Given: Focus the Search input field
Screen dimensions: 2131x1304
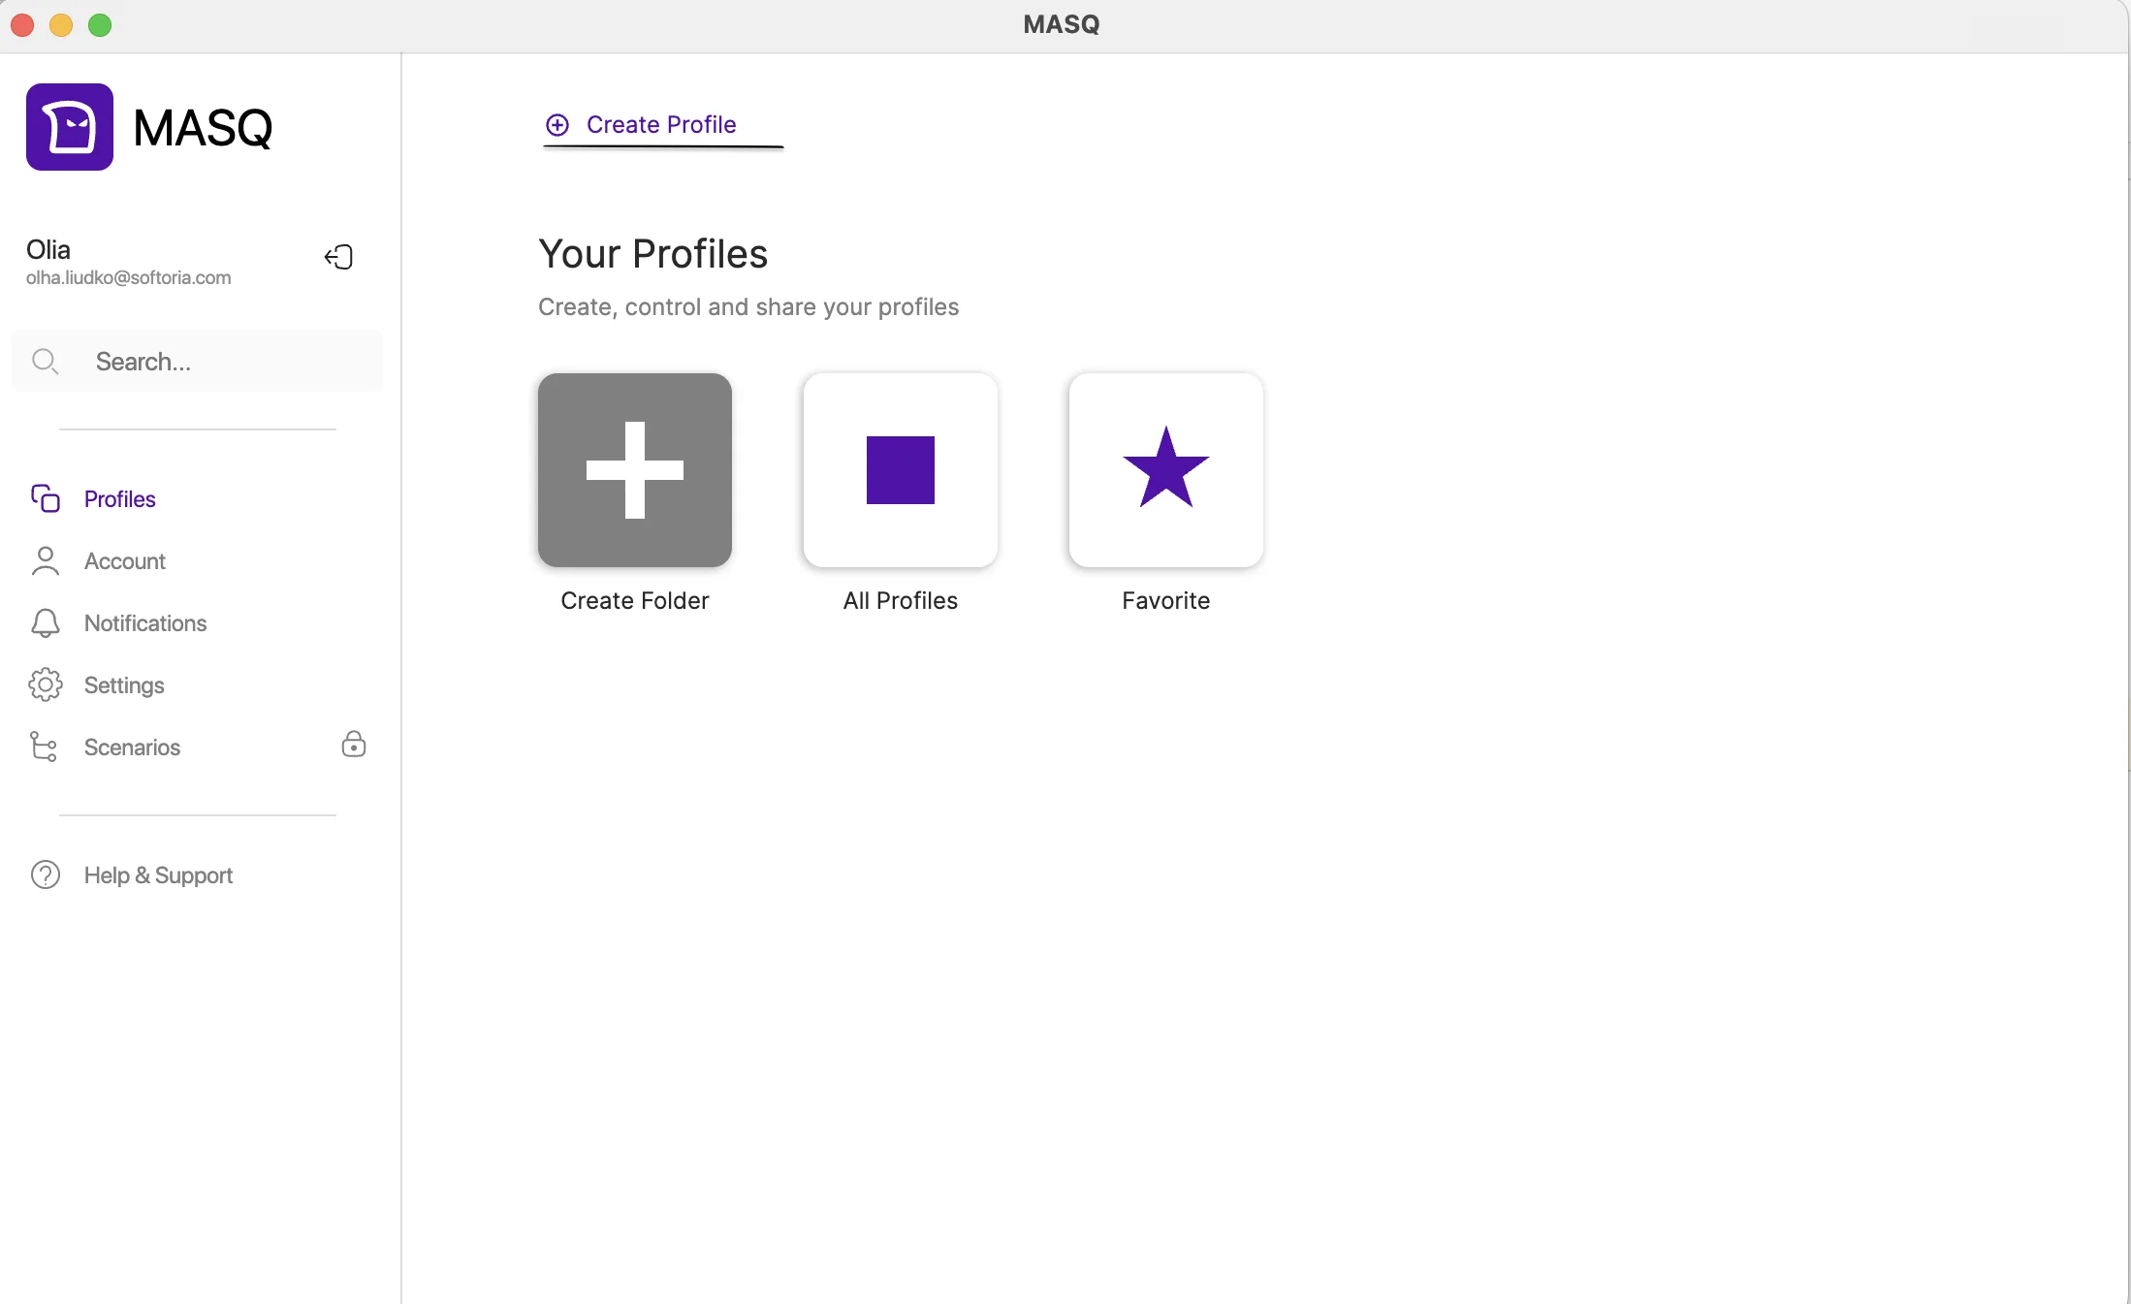Looking at the screenshot, I should [x=197, y=362].
